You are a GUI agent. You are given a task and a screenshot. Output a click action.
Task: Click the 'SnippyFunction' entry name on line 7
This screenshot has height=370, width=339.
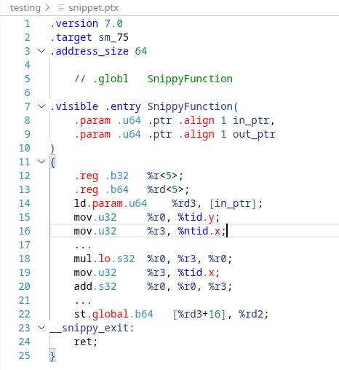tap(190, 106)
